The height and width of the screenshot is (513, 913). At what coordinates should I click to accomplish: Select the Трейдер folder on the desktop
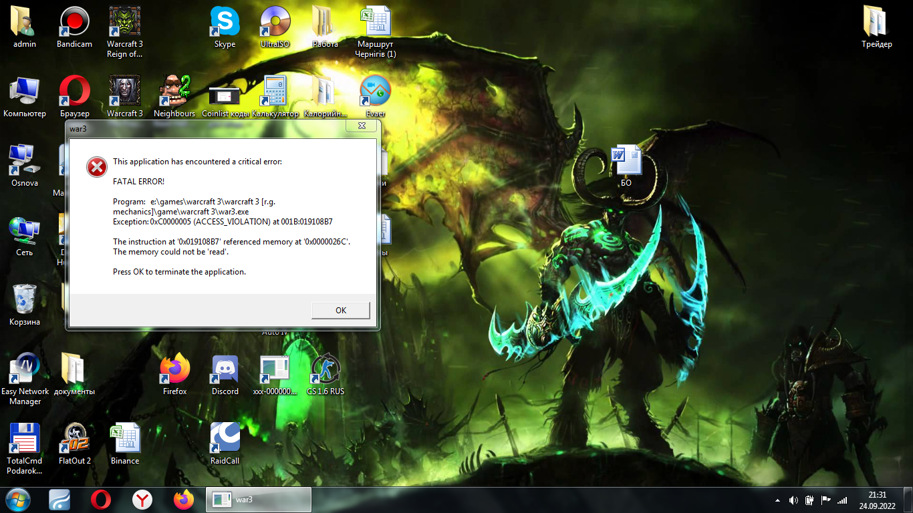(x=876, y=27)
